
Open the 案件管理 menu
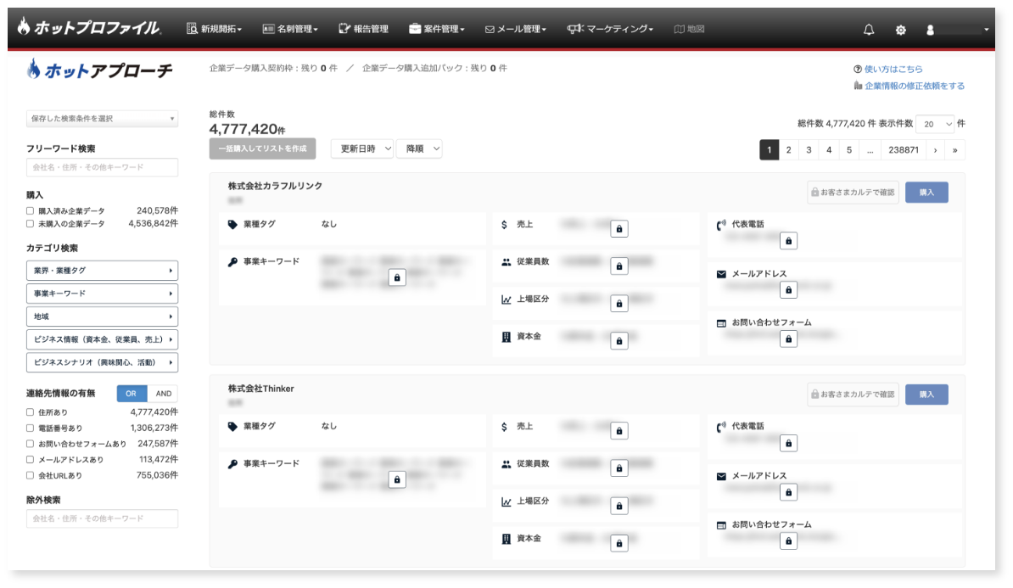click(x=437, y=29)
